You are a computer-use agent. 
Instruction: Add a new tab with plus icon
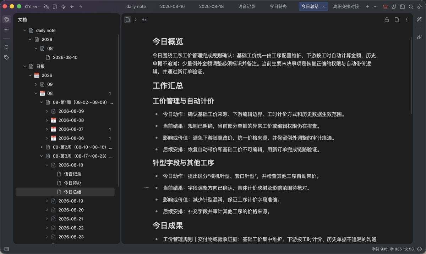tap(367, 7)
